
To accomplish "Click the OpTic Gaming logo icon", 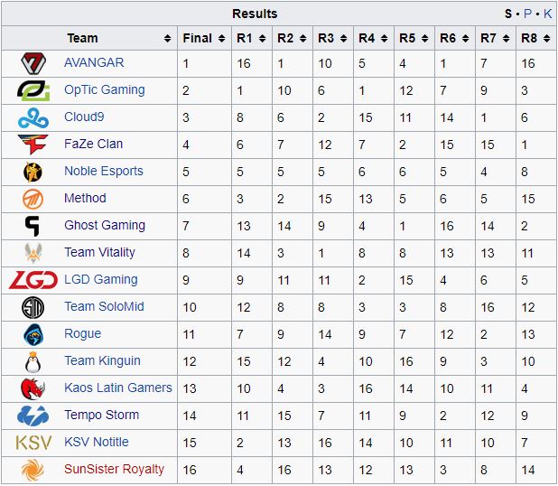I will point(33,90).
